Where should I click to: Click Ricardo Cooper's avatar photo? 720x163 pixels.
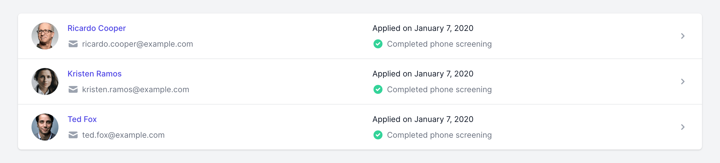pos(45,36)
